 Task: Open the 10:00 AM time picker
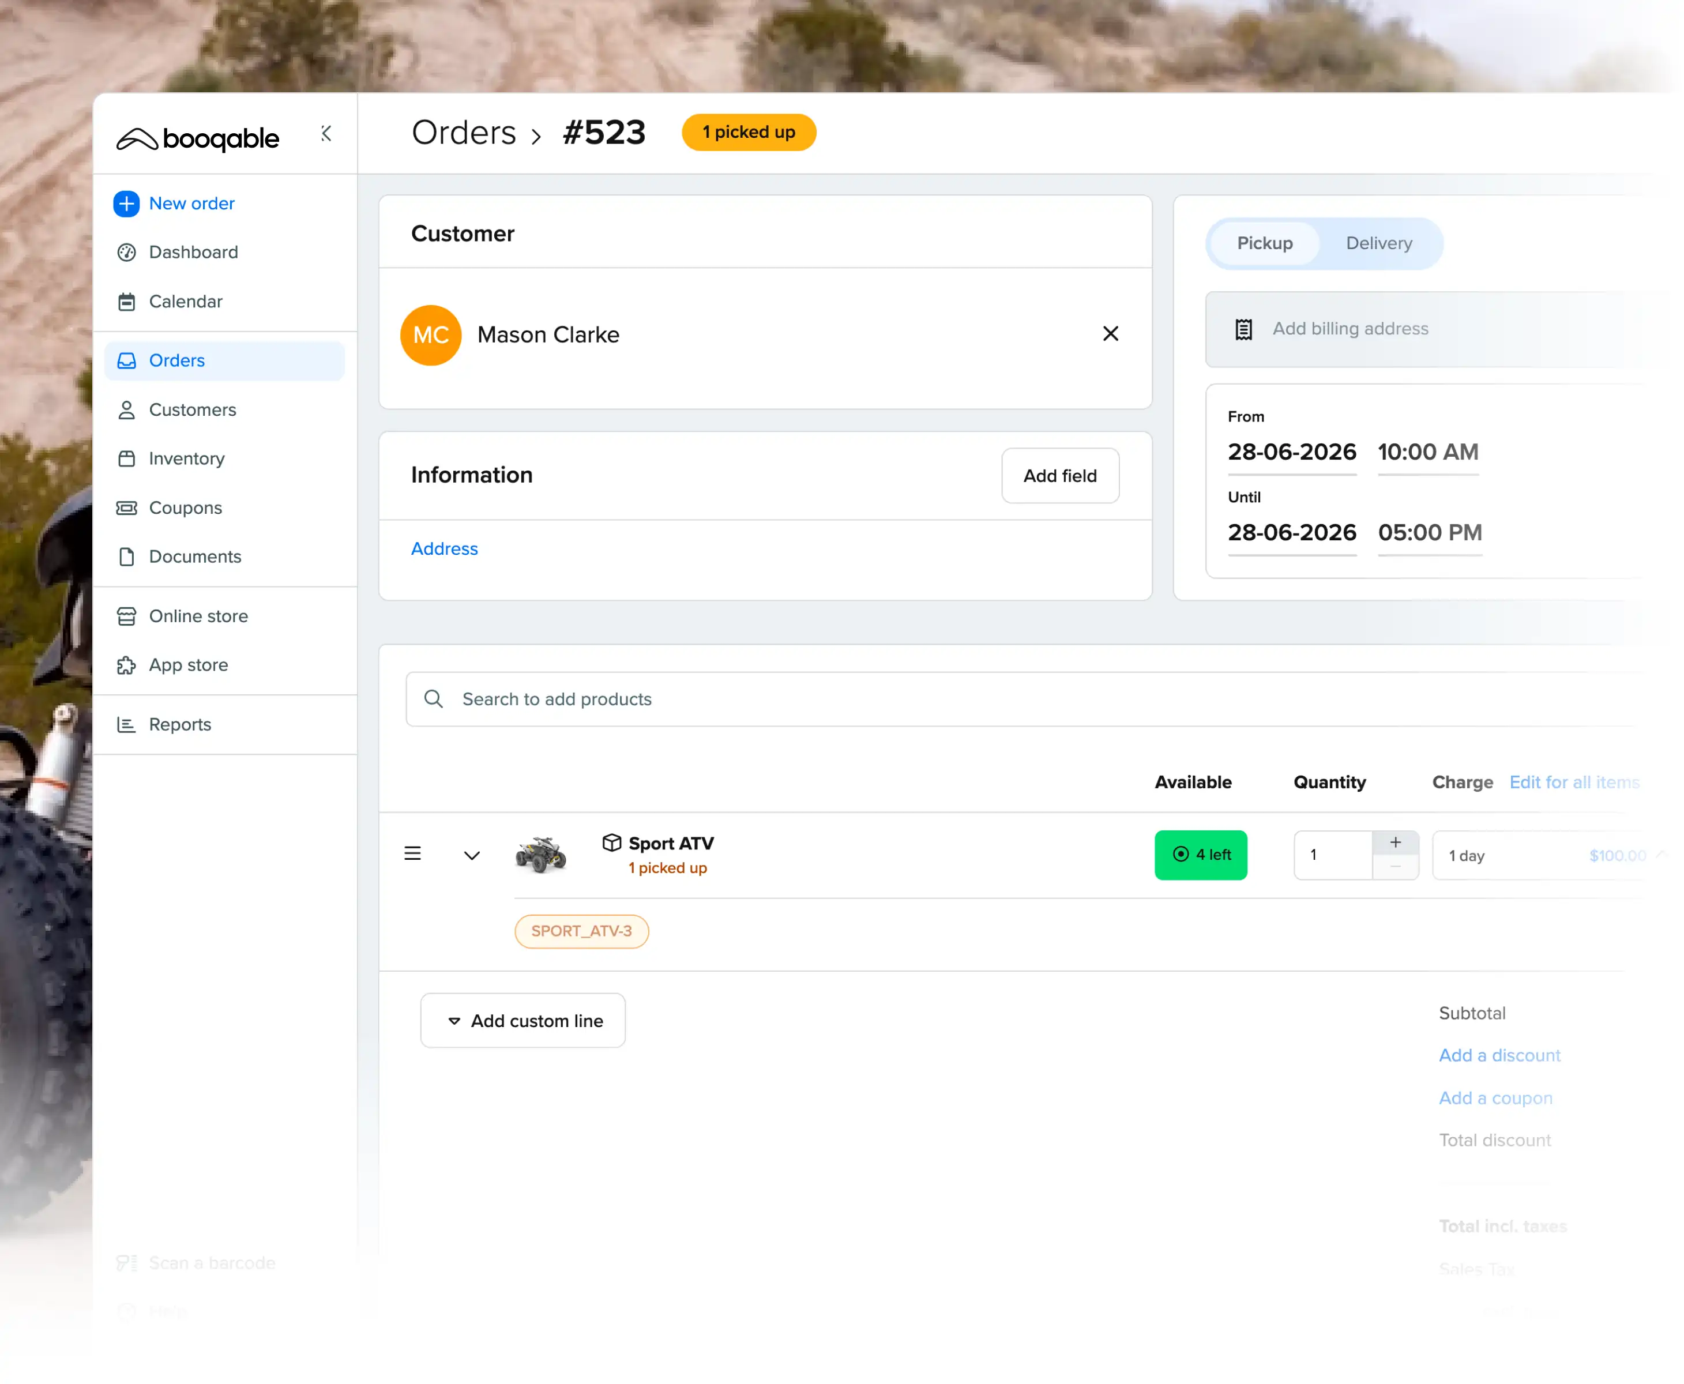pyautogui.click(x=1428, y=452)
